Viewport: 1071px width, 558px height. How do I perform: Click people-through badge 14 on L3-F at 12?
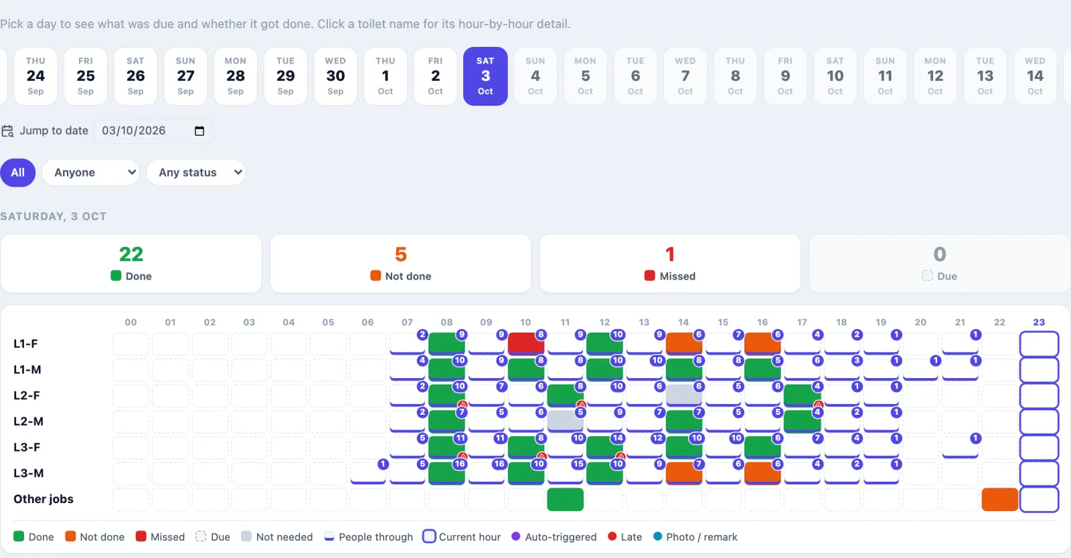pos(618,438)
